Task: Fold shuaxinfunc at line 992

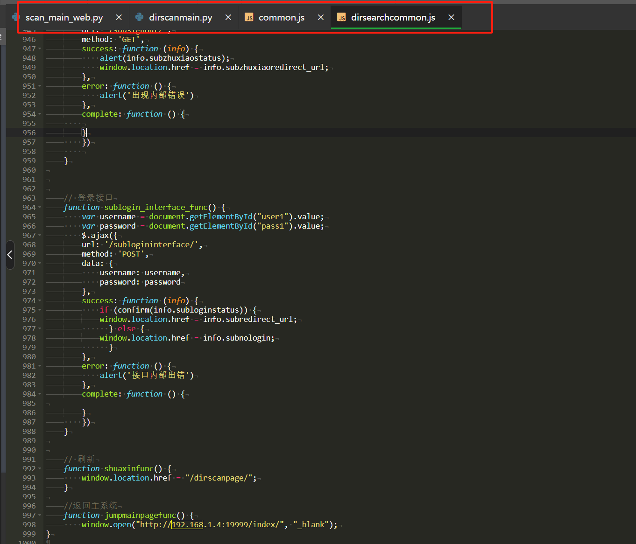Action: [40, 468]
